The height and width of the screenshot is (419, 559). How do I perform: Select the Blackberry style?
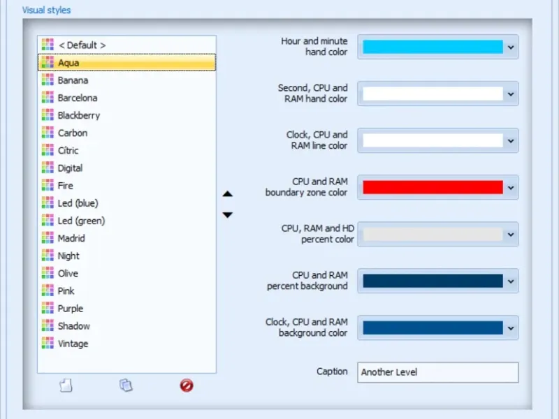[126, 115]
